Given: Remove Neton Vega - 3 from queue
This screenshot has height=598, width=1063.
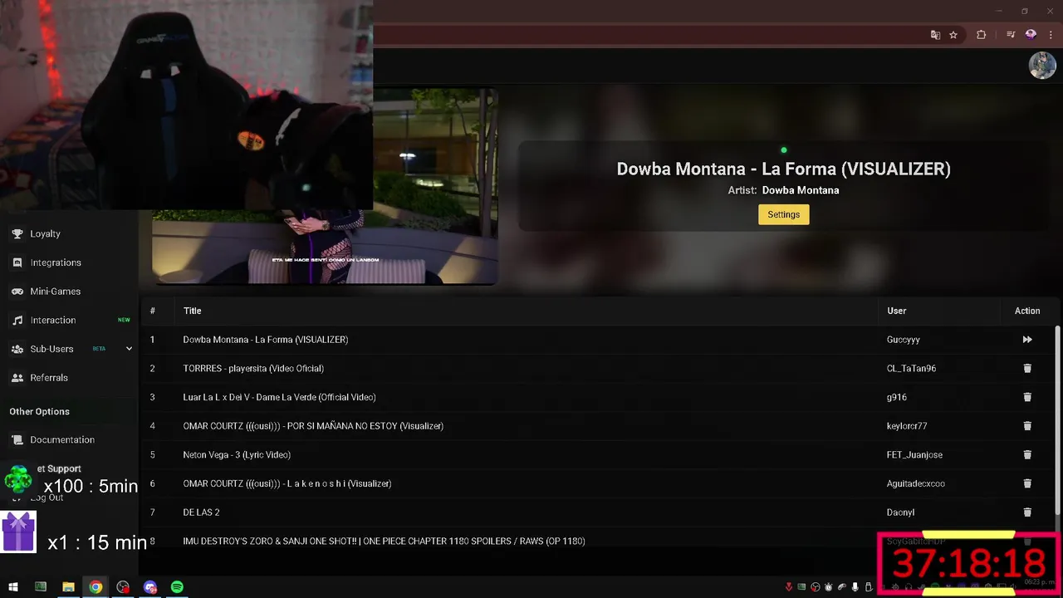Looking at the screenshot, I should tap(1027, 454).
